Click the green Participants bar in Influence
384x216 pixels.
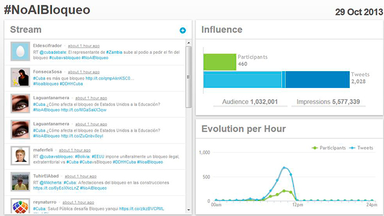point(220,62)
